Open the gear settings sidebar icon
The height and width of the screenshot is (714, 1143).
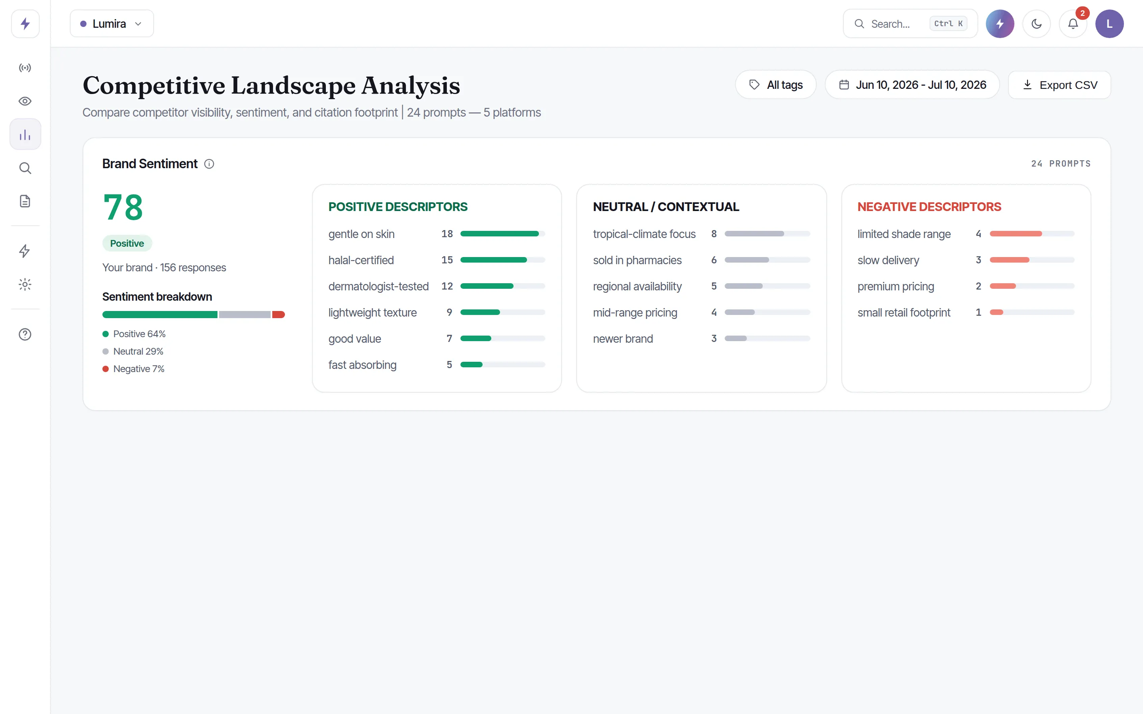coord(25,284)
